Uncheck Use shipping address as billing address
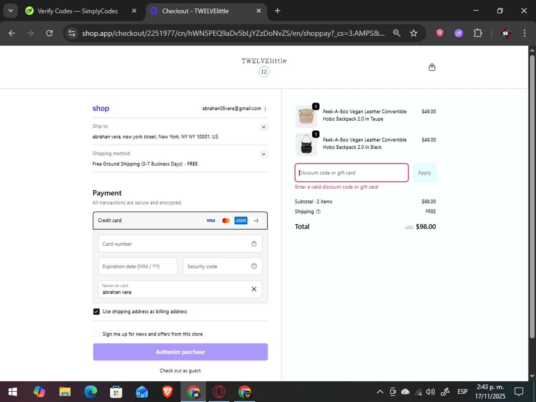This screenshot has width=536, height=402. [96, 312]
